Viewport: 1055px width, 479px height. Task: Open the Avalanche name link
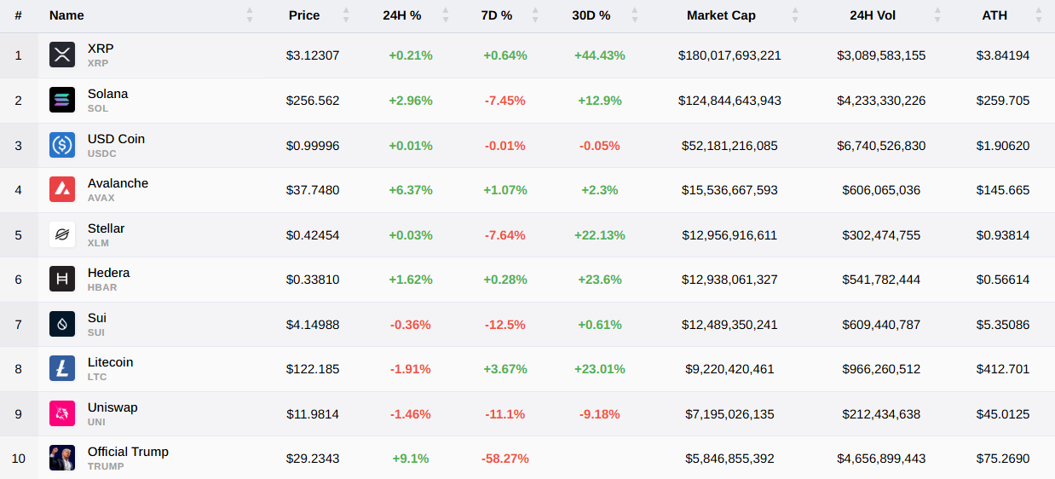click(x=118, y=183)
